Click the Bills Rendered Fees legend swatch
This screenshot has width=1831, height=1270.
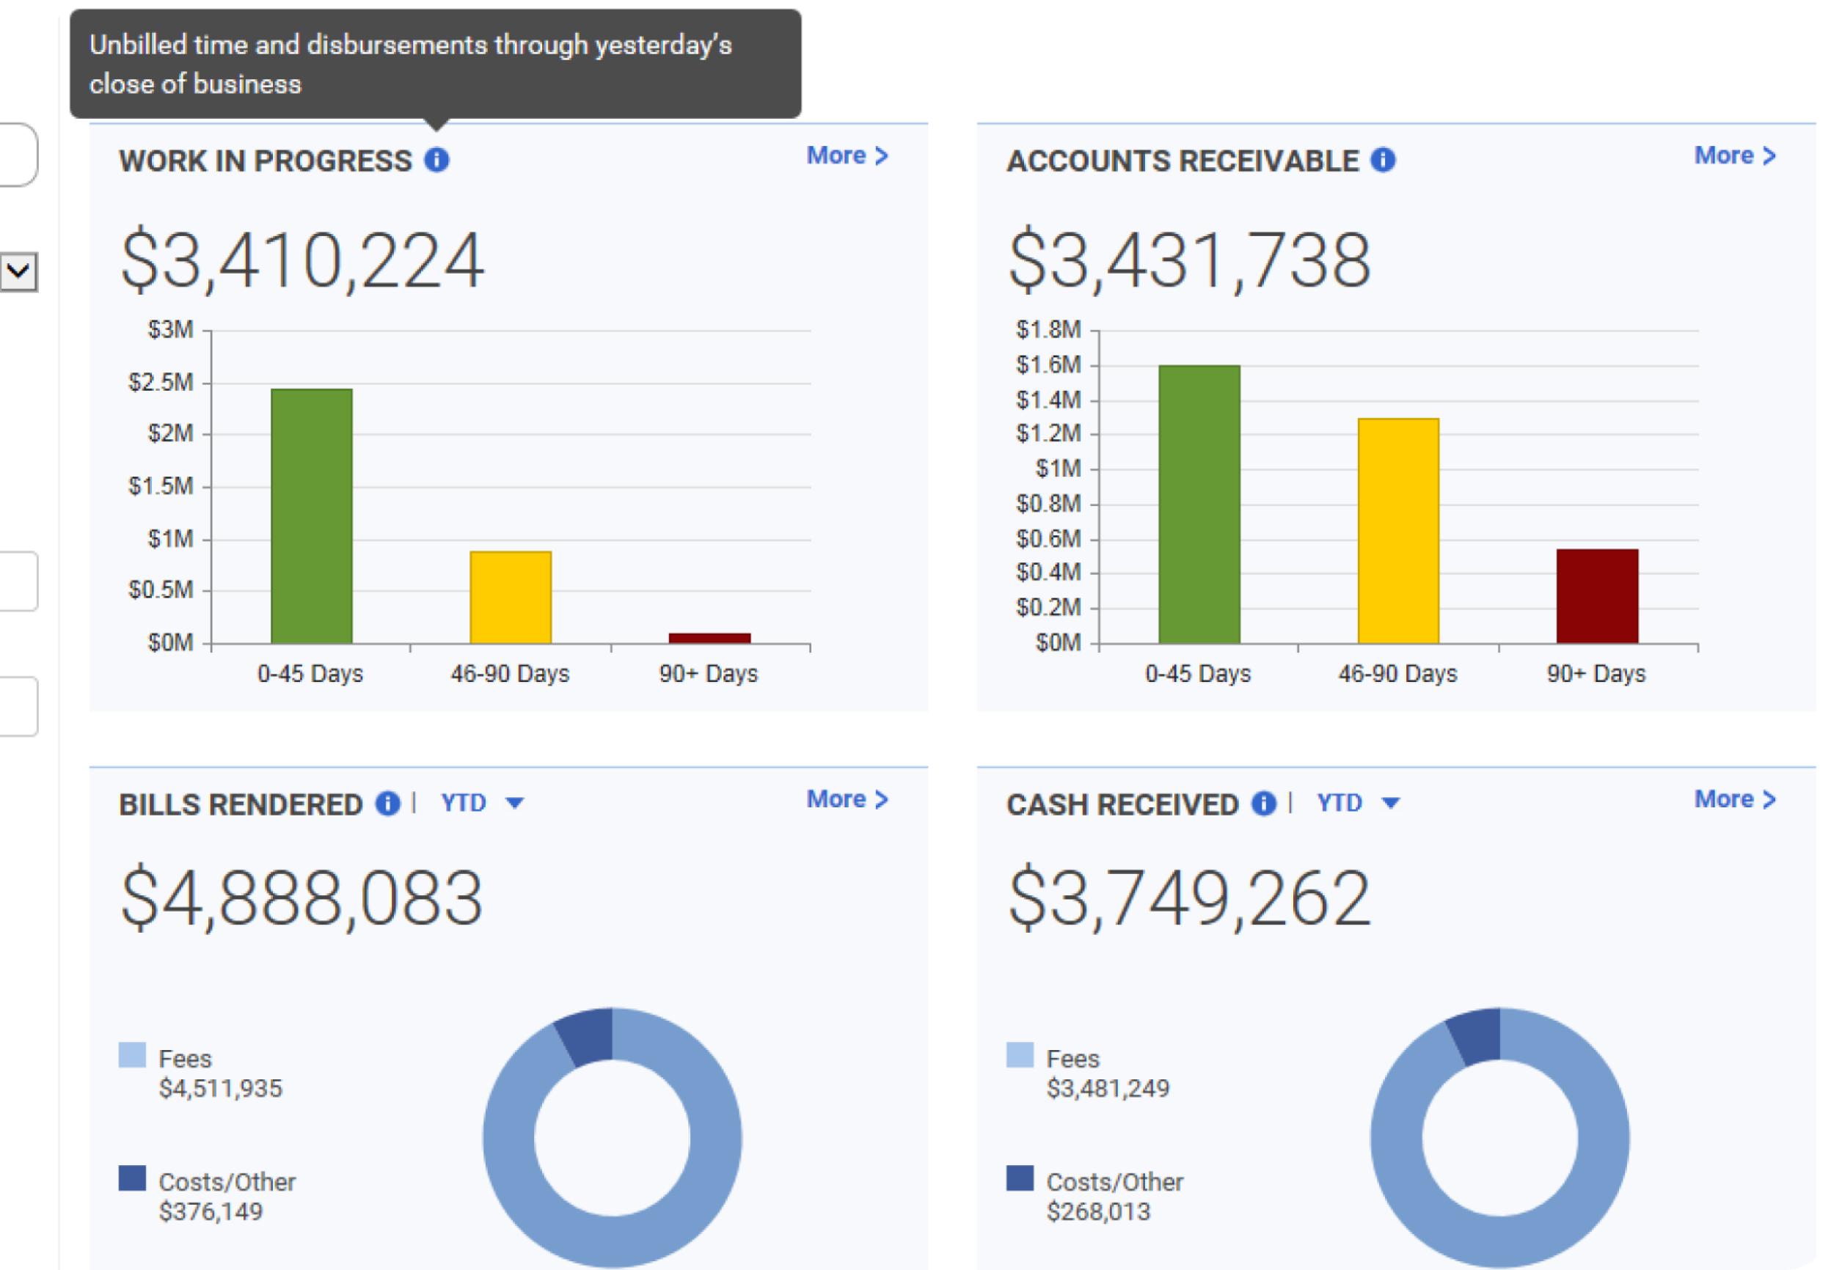[132, 1055]
